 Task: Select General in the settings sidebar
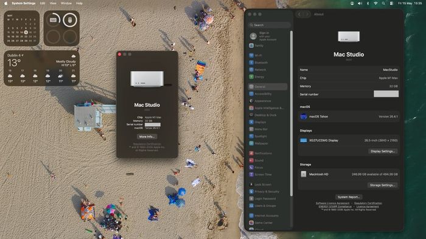(268, 87)
